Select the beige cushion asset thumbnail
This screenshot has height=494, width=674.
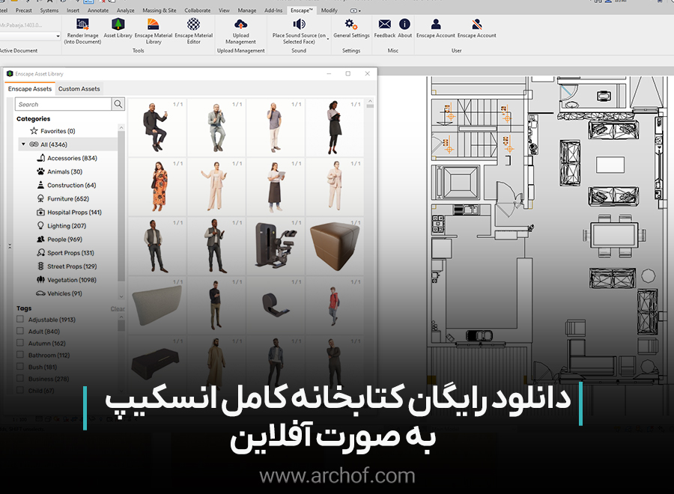[157, 305]
